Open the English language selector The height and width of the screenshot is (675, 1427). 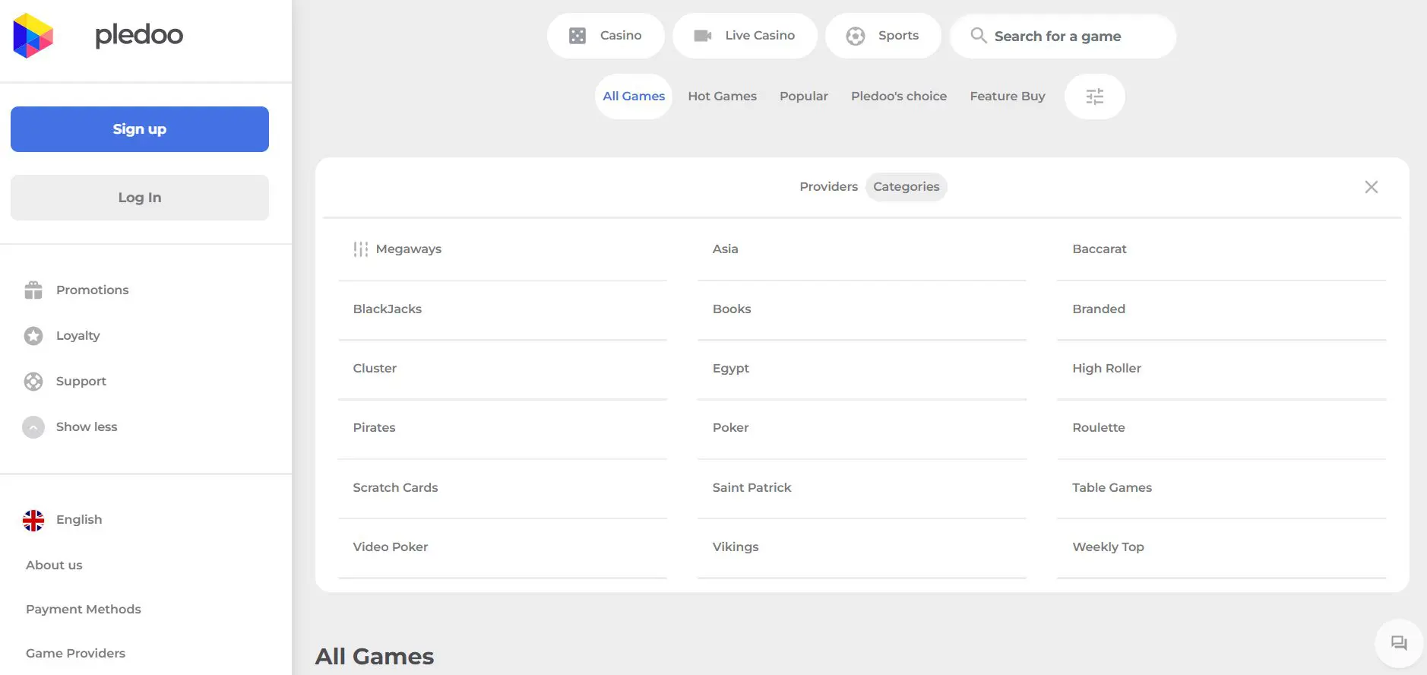tap(78, 520)
